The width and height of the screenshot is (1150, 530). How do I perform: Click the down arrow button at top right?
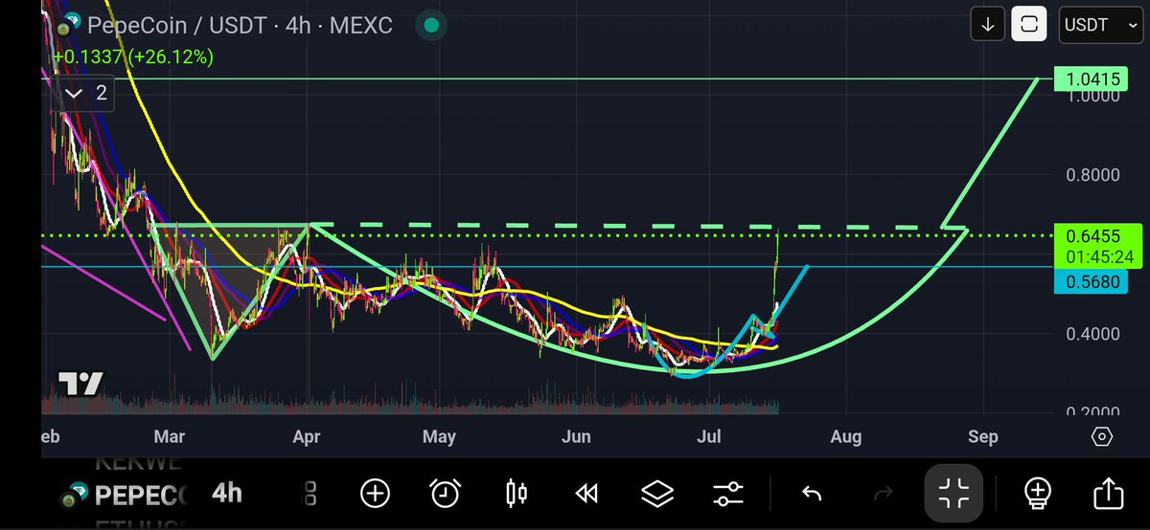[987, 26]
